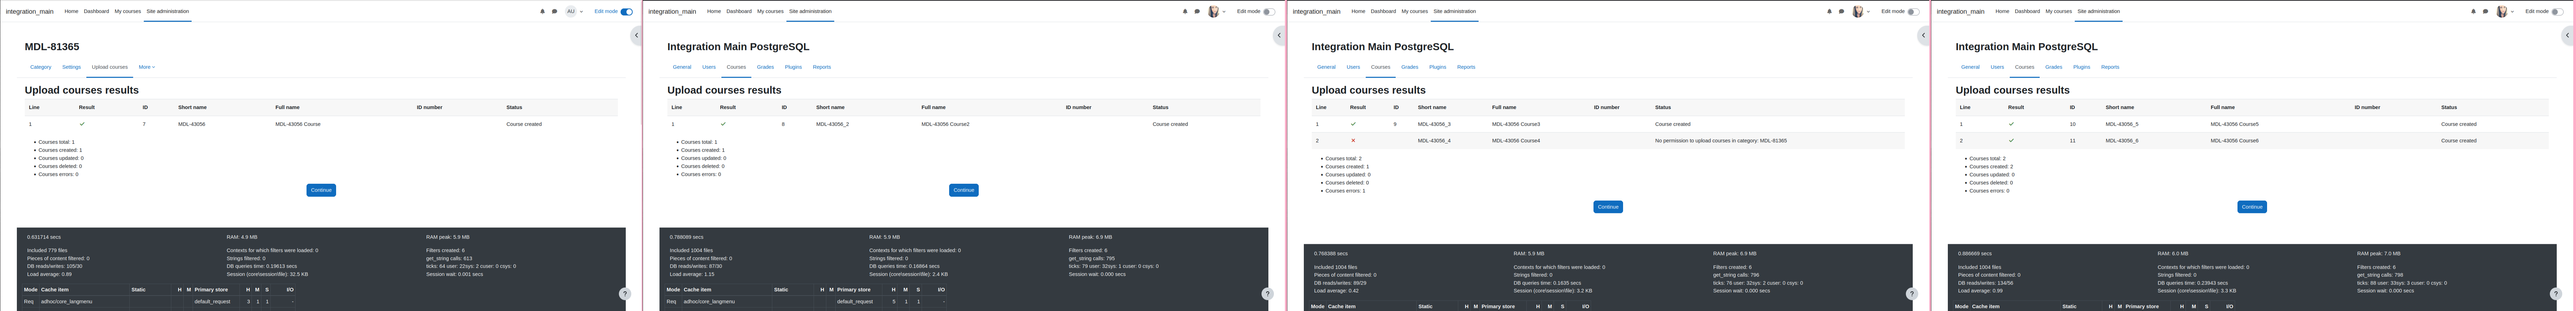Click green check result for MDL-43056 Course6
2576x311 pixels.
pyautogui.click(x=2011, y=141)
